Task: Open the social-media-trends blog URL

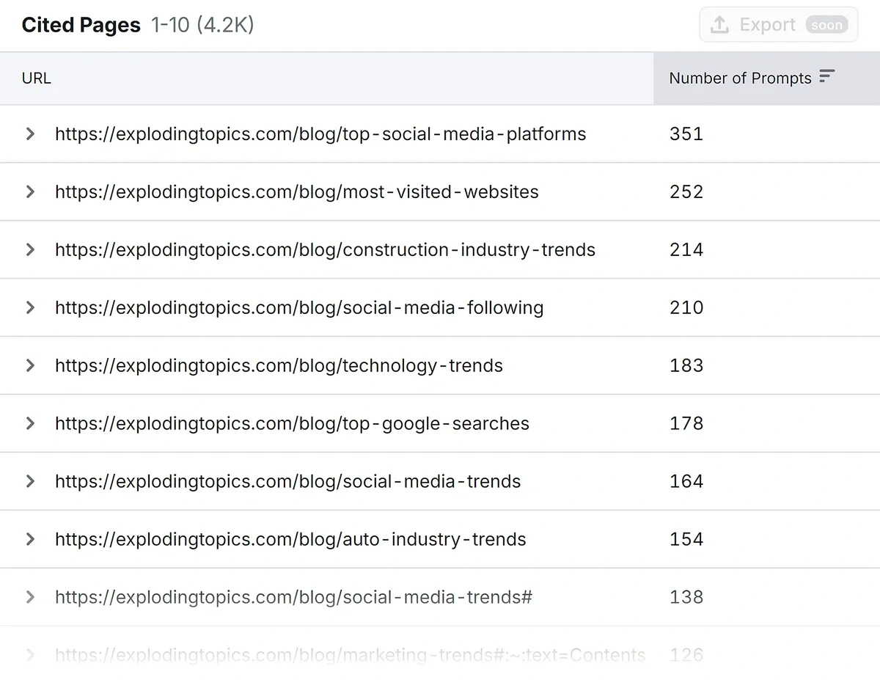Action: 287,481
